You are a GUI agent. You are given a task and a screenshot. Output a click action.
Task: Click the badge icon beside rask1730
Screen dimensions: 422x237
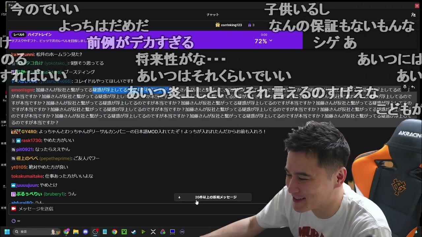[18, 141]
